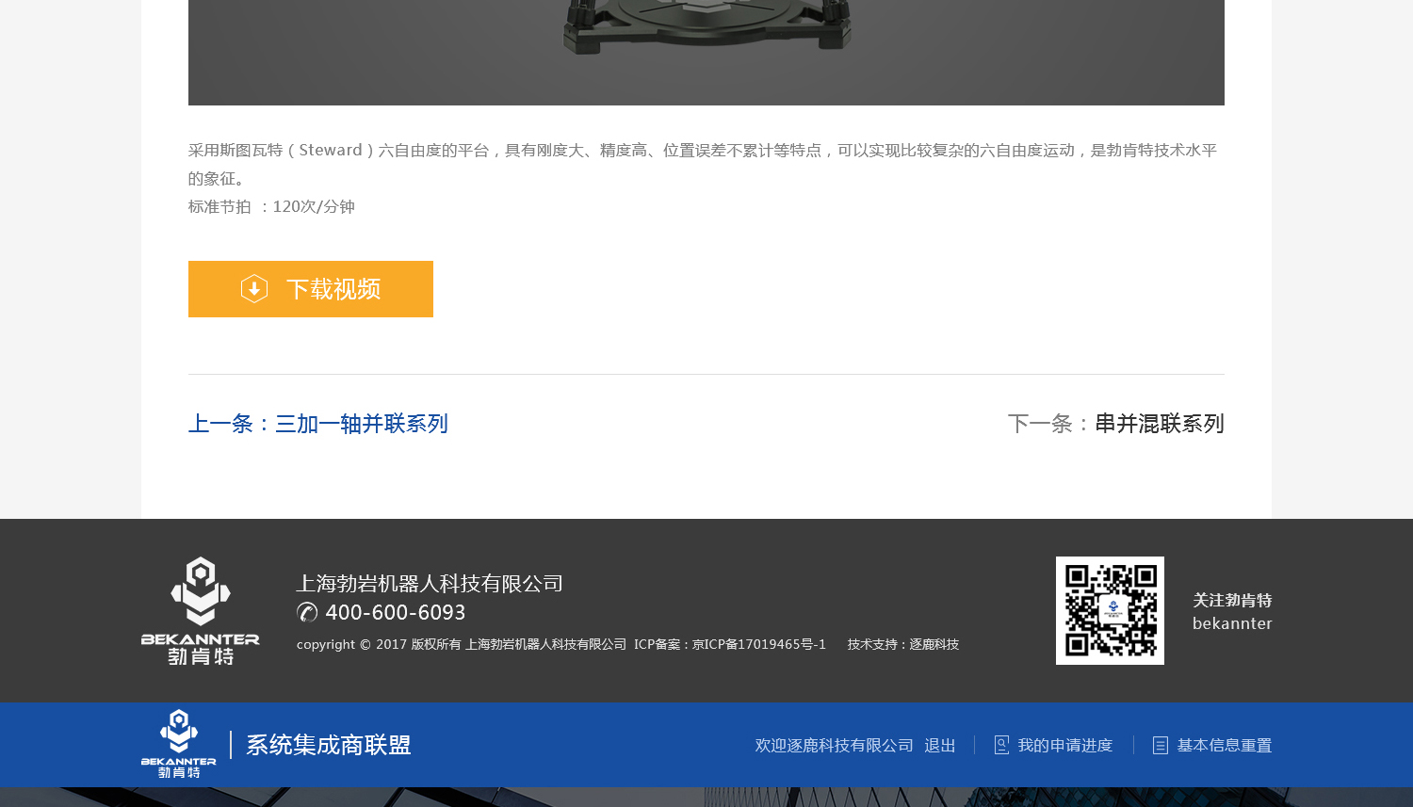This screenshot has width=1413, height=807.
Task: Open the 京ICP备17019465号-1 record link
Action: pos(758,645)
